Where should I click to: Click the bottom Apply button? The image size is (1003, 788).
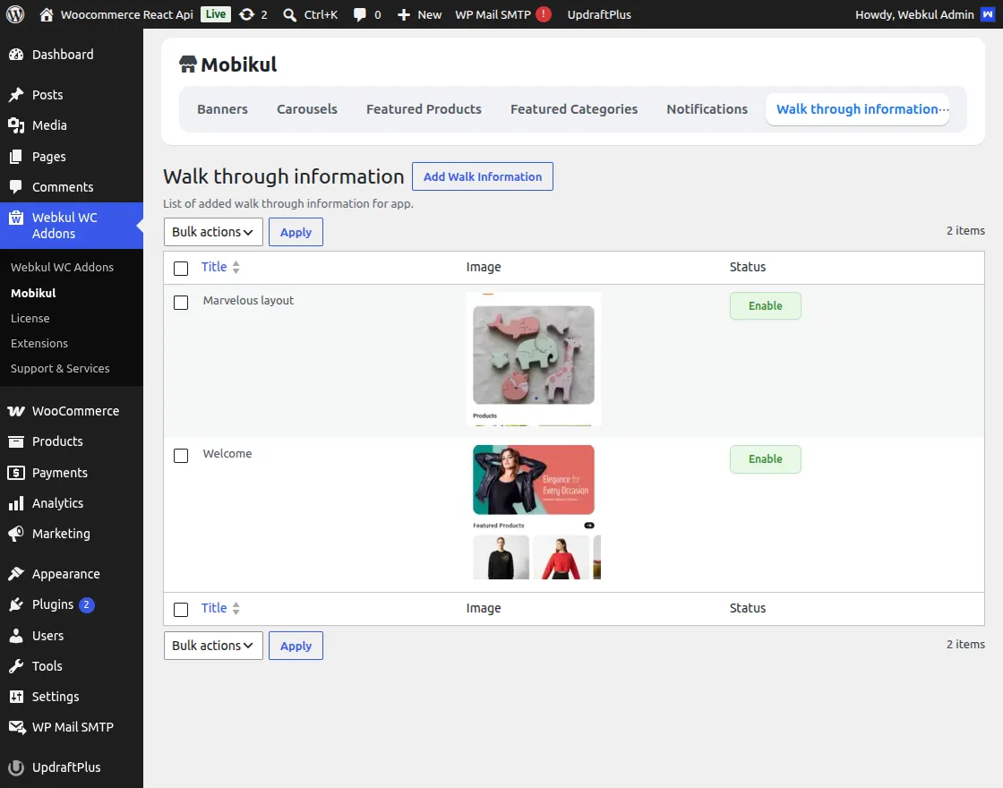pyautogui.click(x=296, y=646)
